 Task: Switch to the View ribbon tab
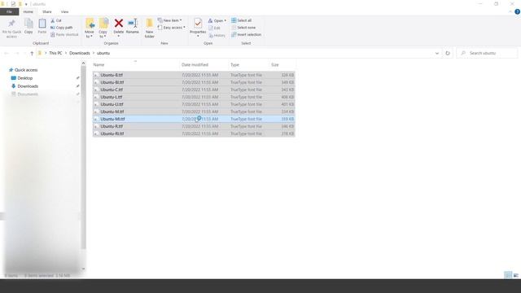click(65, 11)
